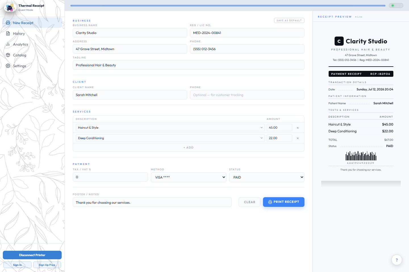Toggle the switch in the top bar

click(396, 5)
